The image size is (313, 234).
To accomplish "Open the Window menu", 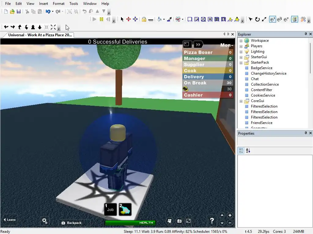I will click(90, 4).
